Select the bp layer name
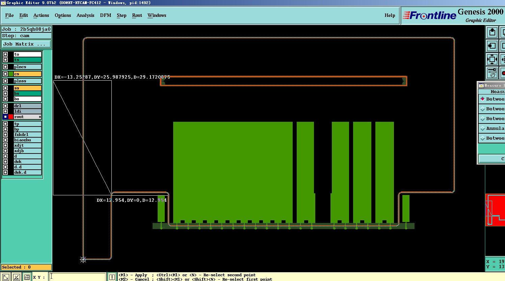Image resolution: width=505 pixels, height=281 pixels. [28, 129]
